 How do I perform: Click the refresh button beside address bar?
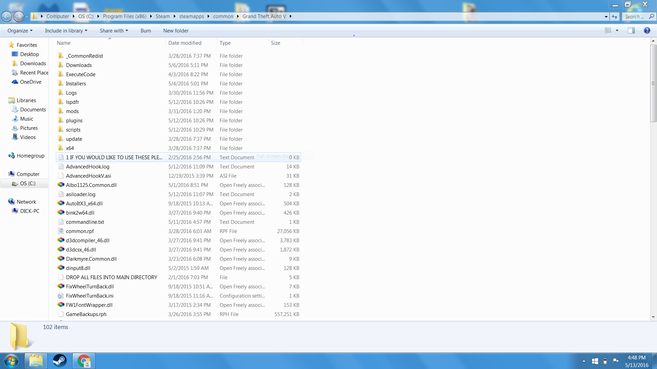pyautogui.click(x=615, y=16)
